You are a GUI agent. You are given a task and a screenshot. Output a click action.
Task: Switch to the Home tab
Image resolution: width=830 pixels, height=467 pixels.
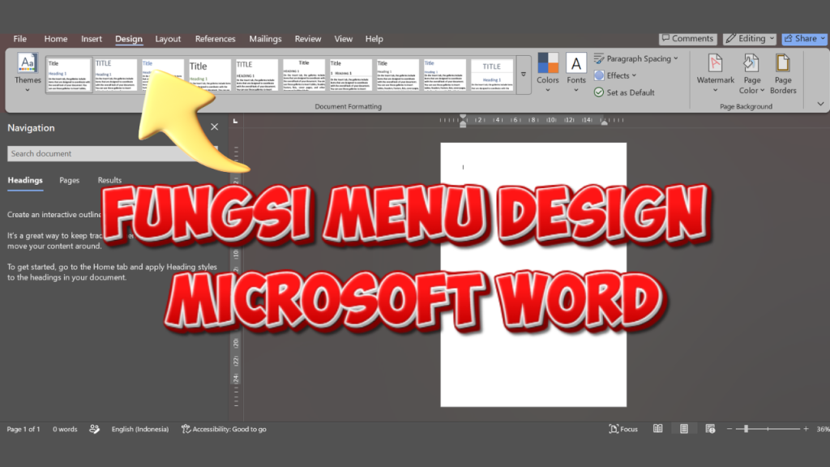[x=56, y=39]
